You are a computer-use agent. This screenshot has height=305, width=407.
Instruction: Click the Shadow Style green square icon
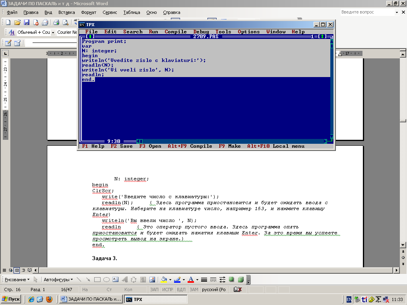231,280
